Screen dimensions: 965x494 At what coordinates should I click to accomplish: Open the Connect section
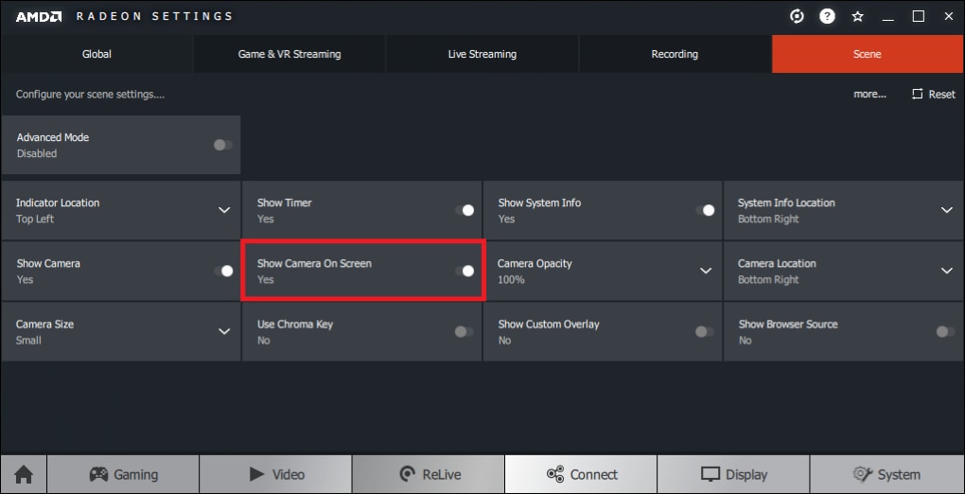click(x=581, y=474)
